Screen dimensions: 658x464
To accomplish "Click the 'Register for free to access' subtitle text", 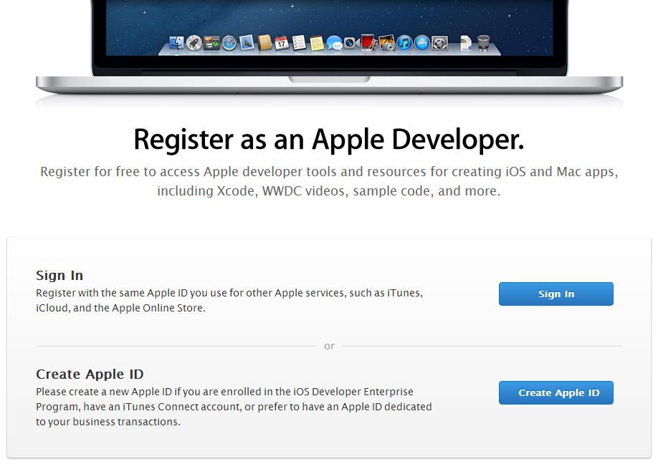I will point(329,181).
